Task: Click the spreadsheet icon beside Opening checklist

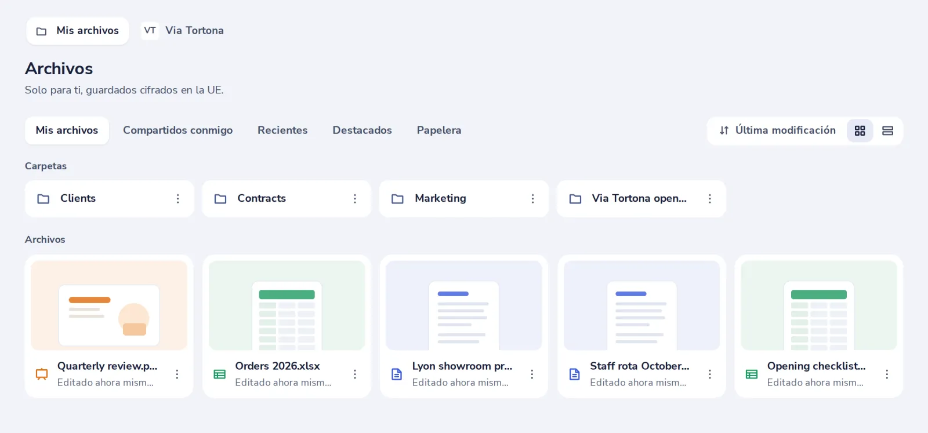Action: tap(752, 374)
